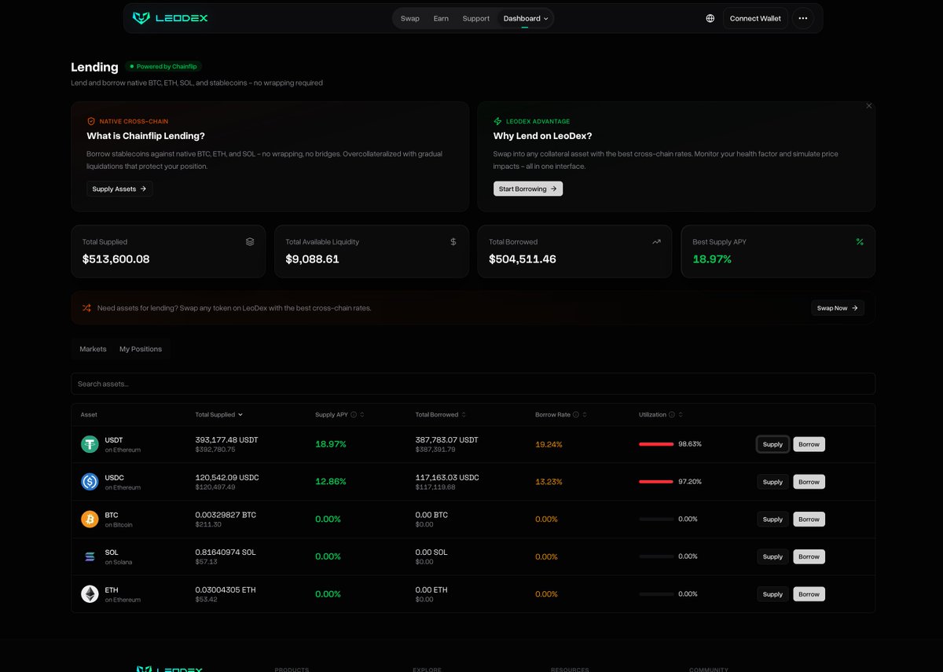This screenshot has height=672, width=943.
Task: Click Supply for SOL row
Action: pos(772,556)
